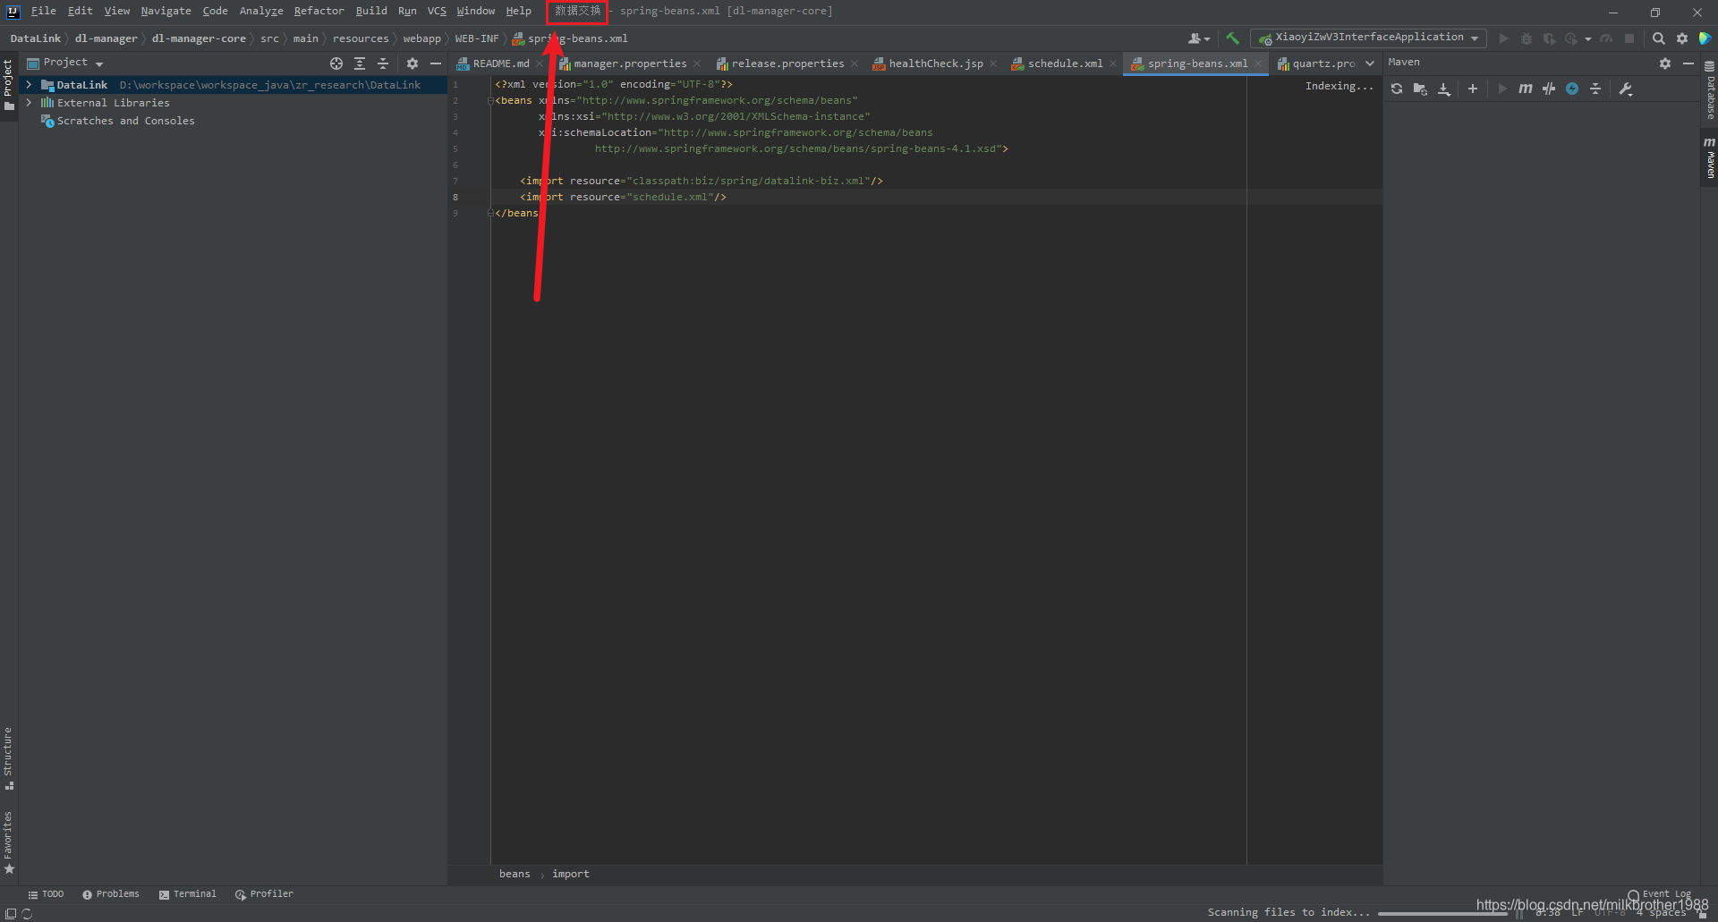Expand all in Project panel
1718x922 pixels.
pyautogui.click(x=360, y=63)
